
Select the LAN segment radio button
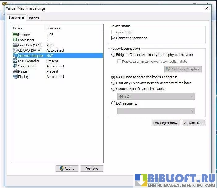[113, 103]
